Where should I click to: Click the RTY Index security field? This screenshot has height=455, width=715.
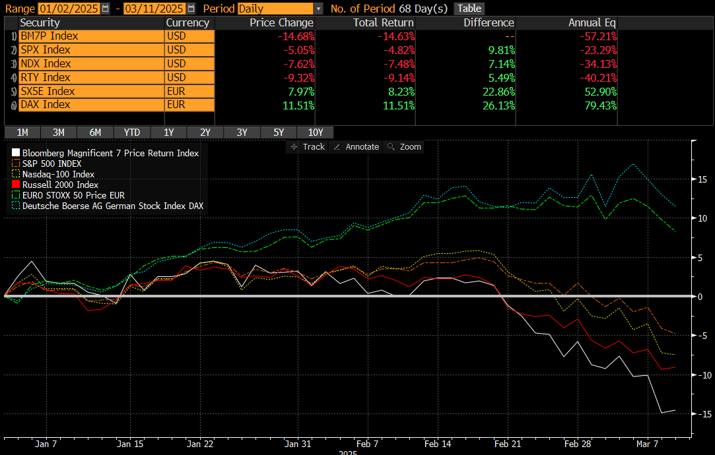(92, 77)
